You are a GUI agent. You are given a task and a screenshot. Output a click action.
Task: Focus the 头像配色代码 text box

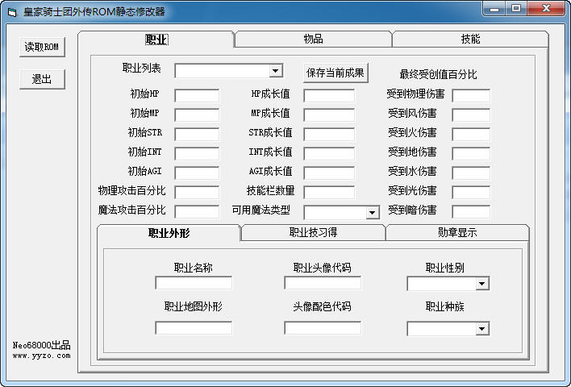point(323,327)
